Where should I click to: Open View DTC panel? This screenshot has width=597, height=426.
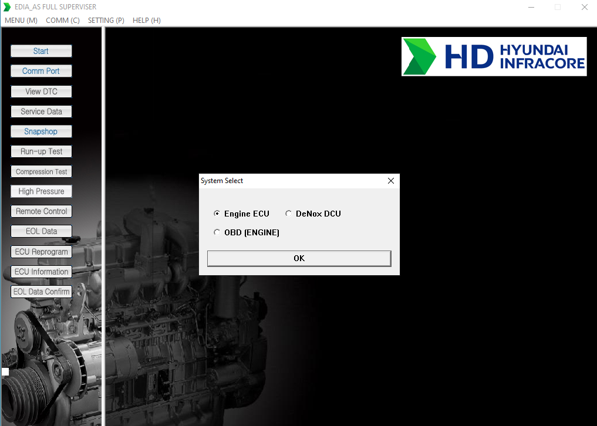41,92
